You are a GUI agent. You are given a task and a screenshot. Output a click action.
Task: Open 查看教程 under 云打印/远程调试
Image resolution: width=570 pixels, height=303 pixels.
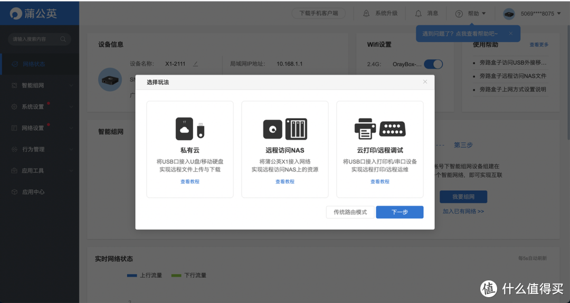pyautogui.click(x=380, y=181)
